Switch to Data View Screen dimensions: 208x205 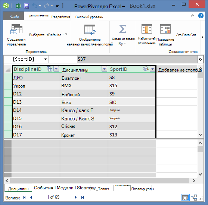[x=185, y=198]
